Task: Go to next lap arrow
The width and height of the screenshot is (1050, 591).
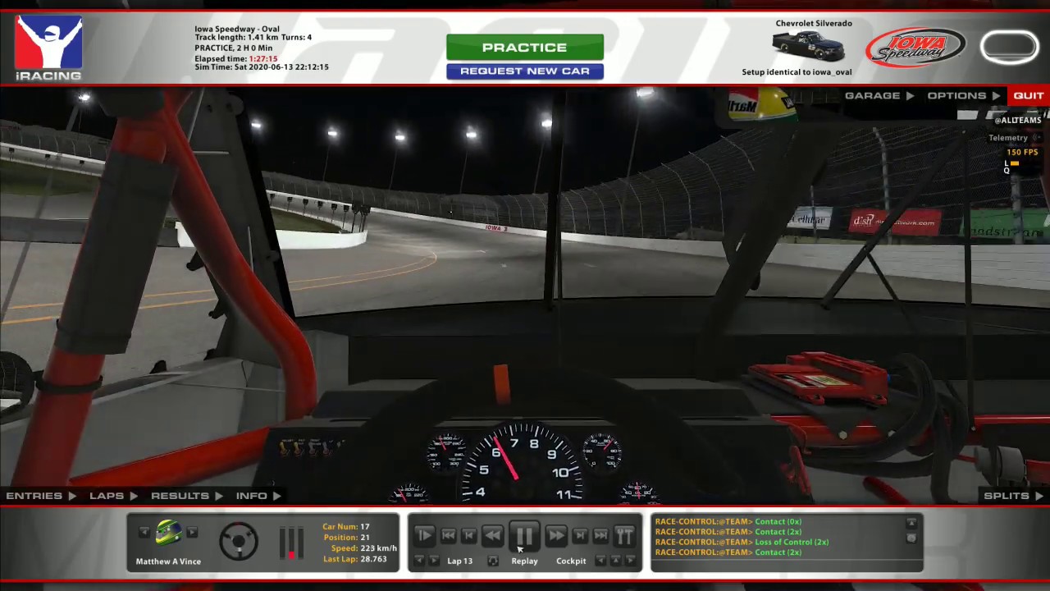Action: [x=435, y=561]
